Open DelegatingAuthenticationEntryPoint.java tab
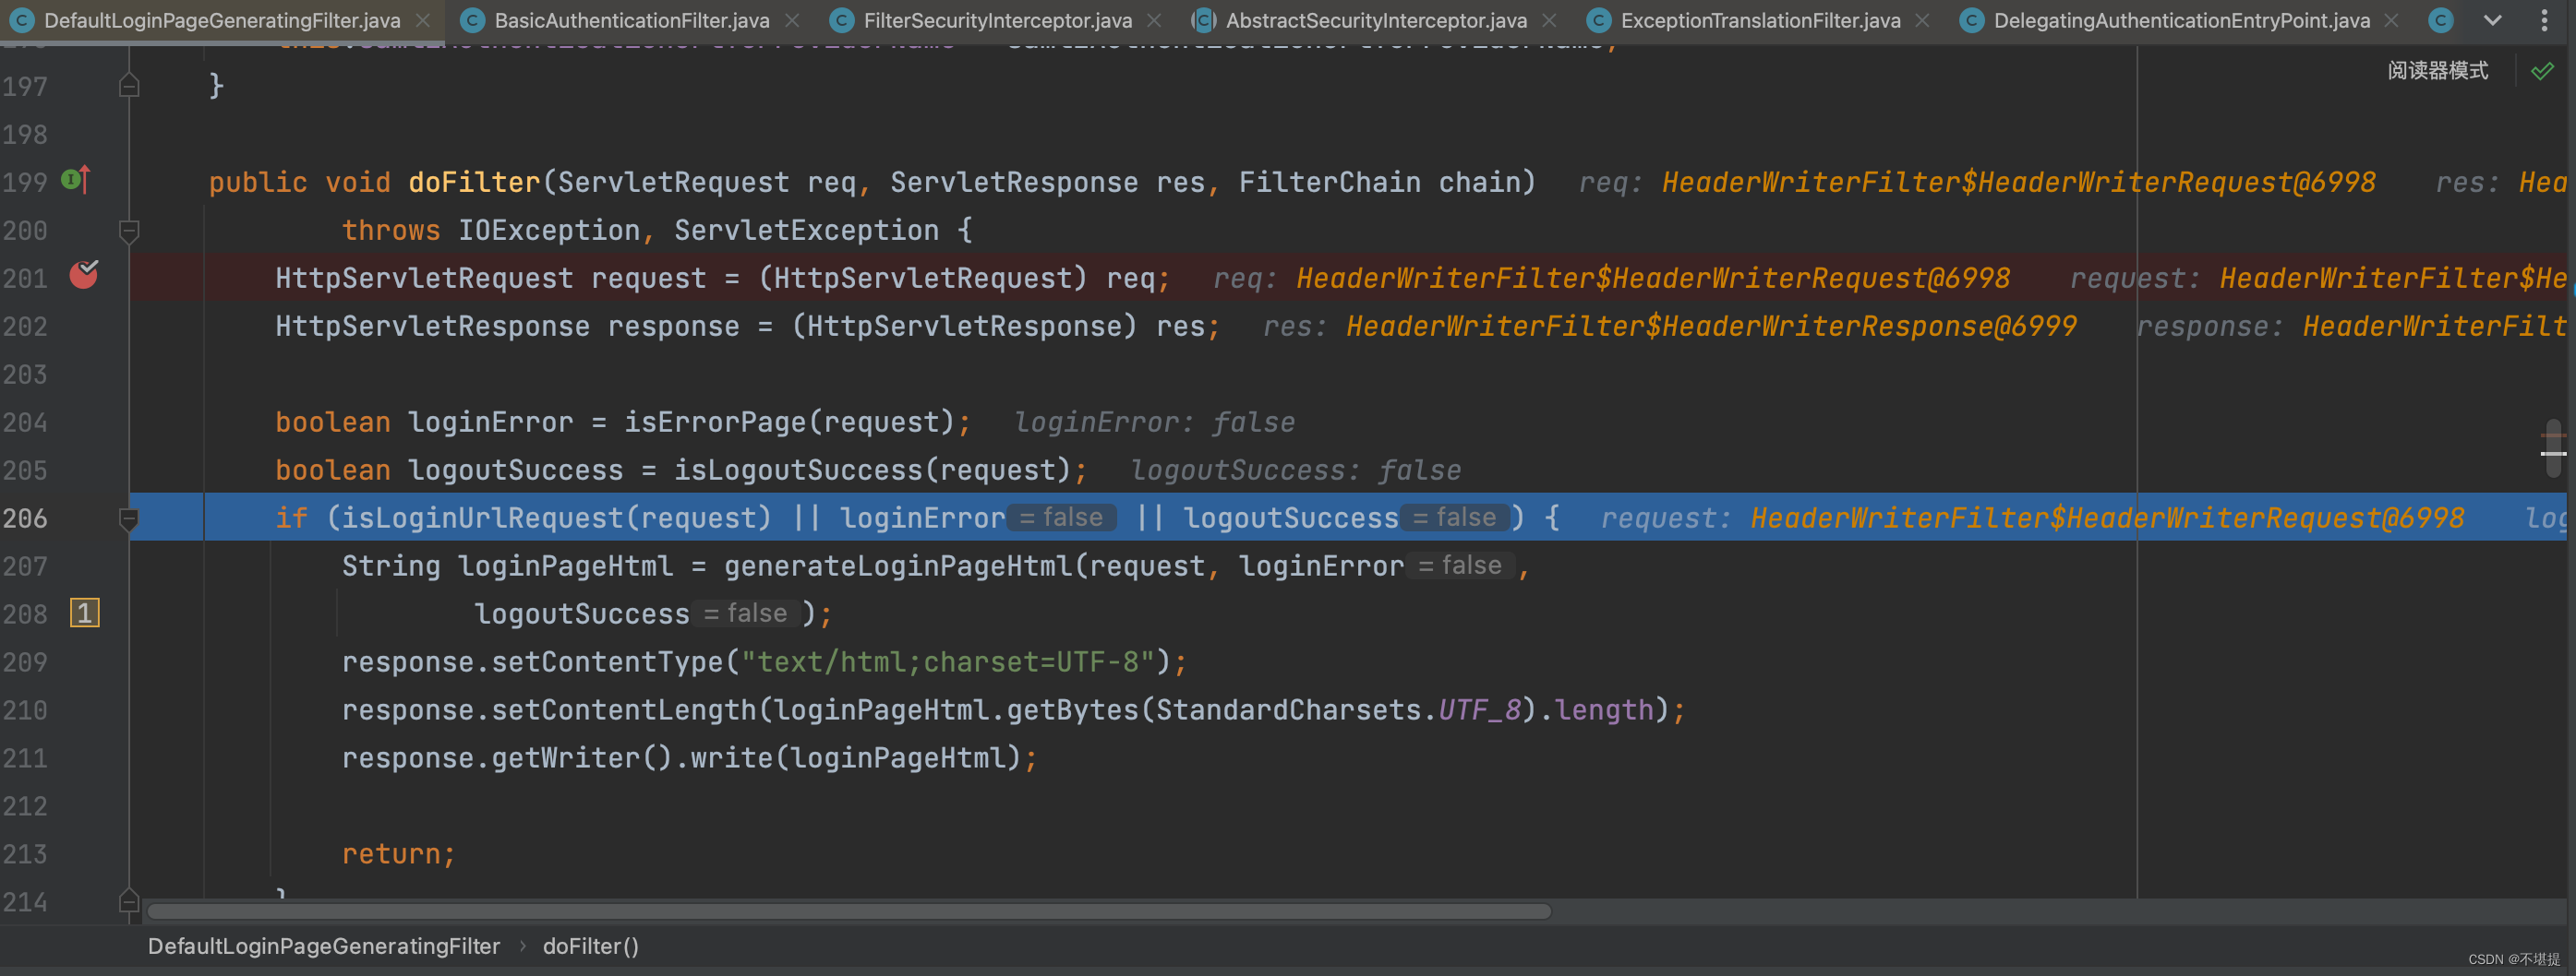Image resolution: width=2576 pixels, height=976 pixels. click(x=2181, y=20)
